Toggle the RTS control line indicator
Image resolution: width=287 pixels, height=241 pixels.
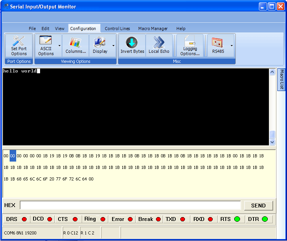pyautogui.click(x=237, y=219)
